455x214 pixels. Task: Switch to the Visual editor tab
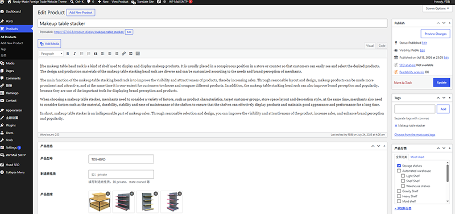point(370,46)
